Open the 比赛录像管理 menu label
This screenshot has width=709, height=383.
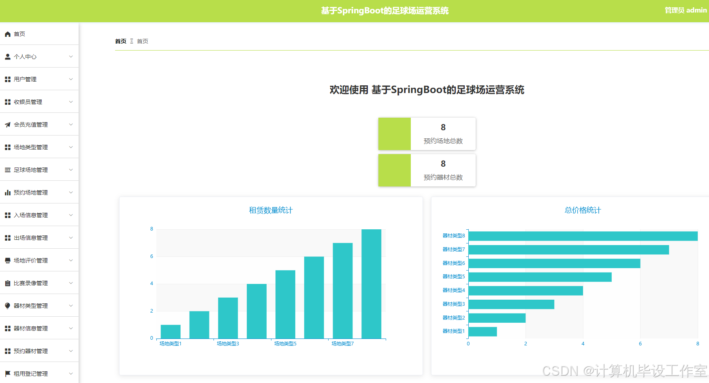click(x=31, y=284)
